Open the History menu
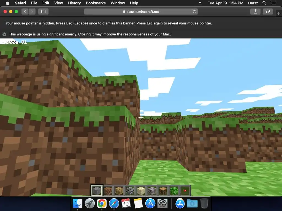The height and width of the screenshot is (211, 282). pos(74,3)
